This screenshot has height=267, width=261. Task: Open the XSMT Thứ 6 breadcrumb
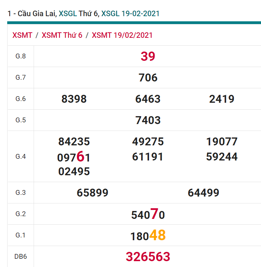(62, 35)
